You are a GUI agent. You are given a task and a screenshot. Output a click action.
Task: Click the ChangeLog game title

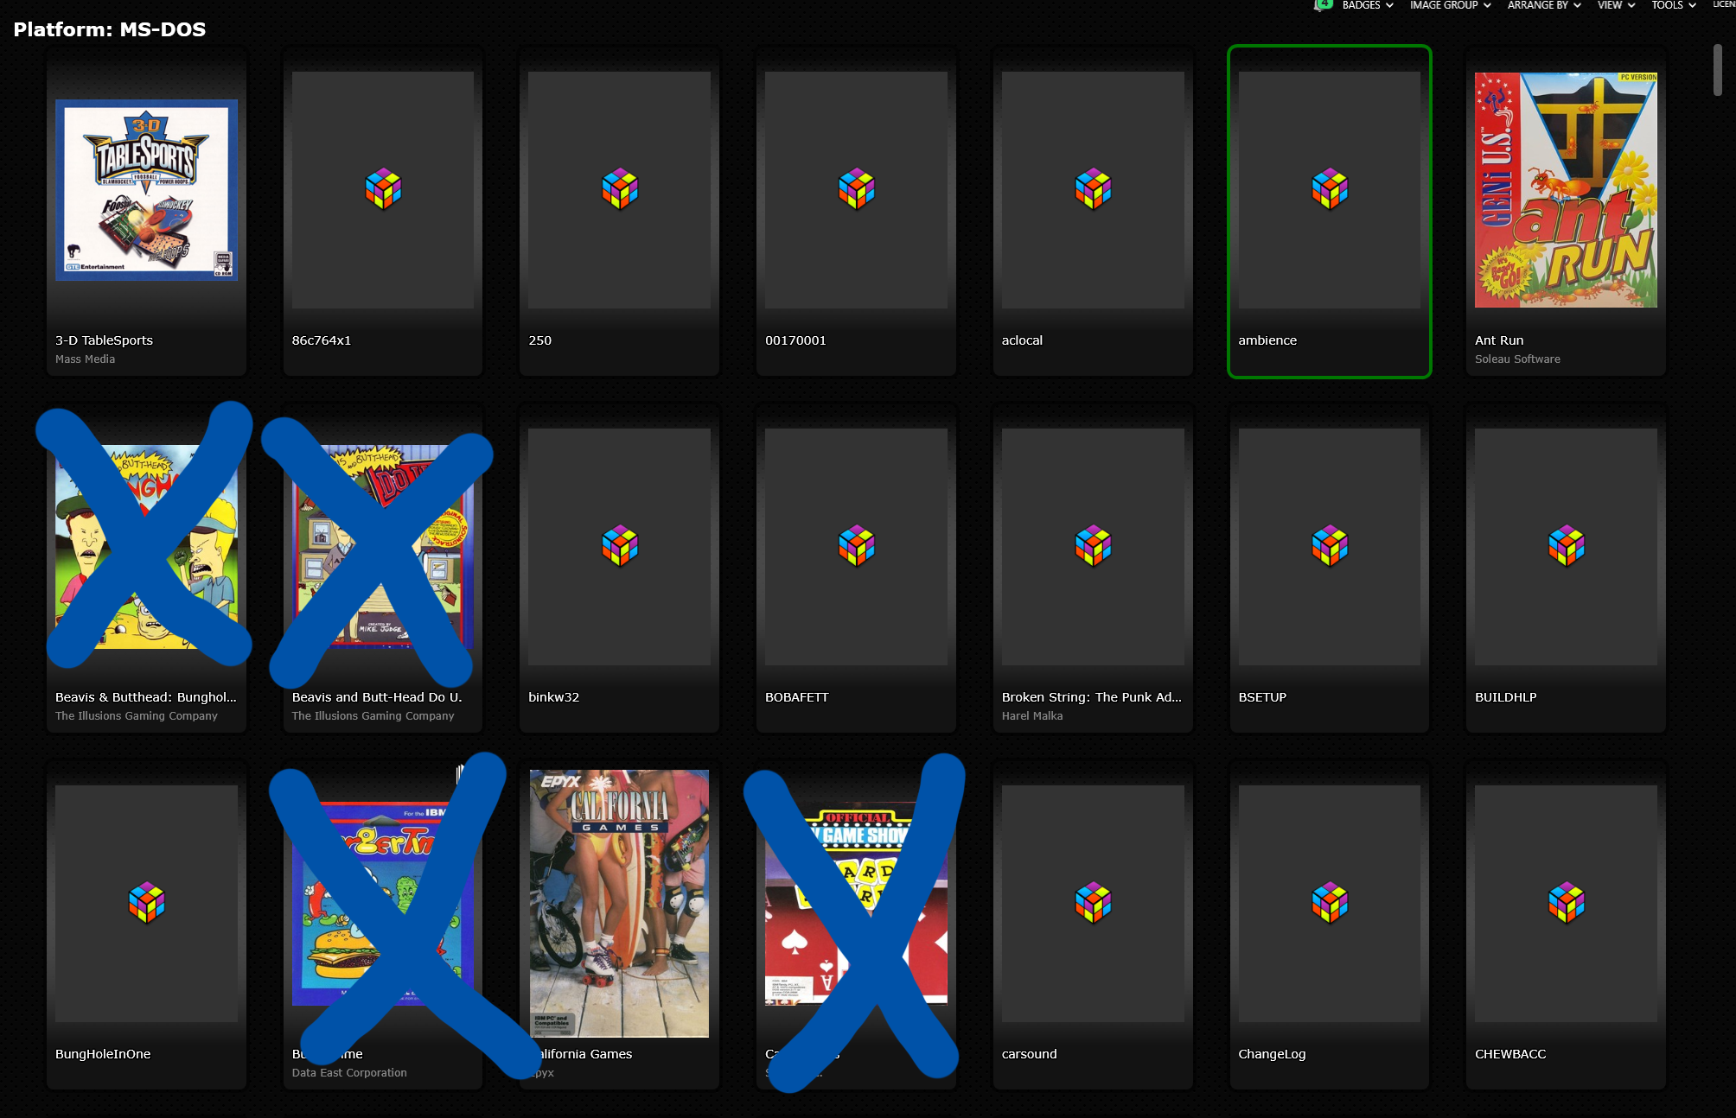pyautogui.click(x=1272, y=1054)
